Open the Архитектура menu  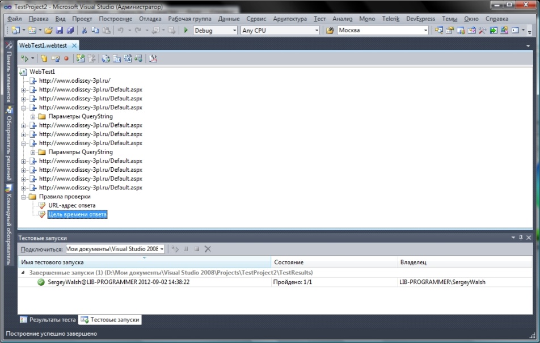tap(290, 19)
